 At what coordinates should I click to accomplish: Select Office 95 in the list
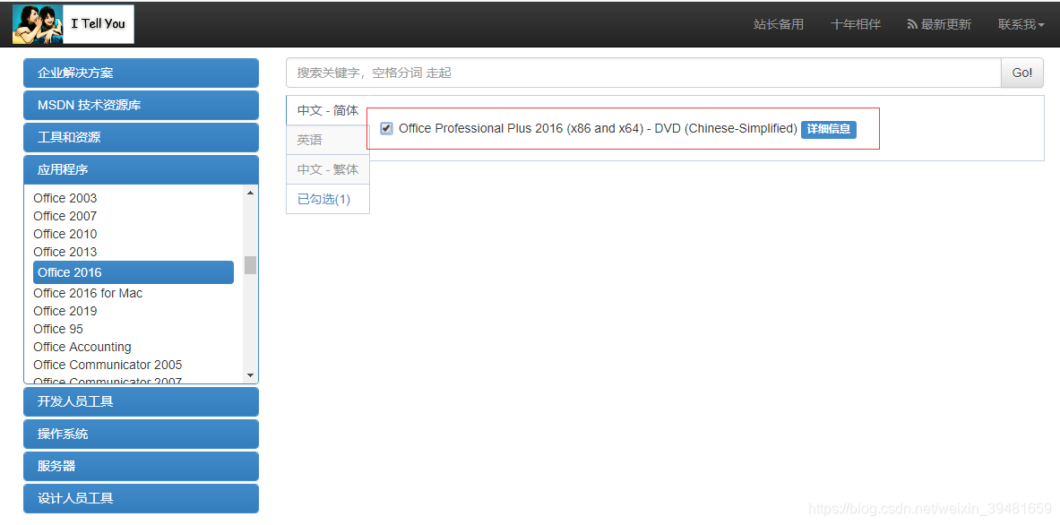[x=58, y=329]
